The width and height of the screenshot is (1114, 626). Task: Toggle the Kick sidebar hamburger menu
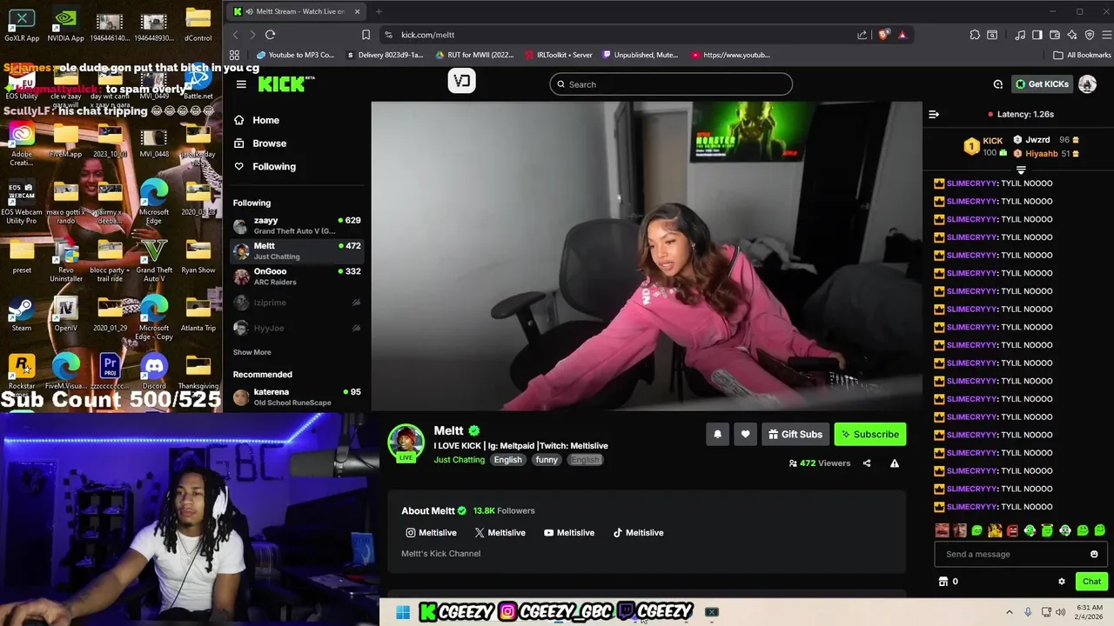[x=241, y=84]
